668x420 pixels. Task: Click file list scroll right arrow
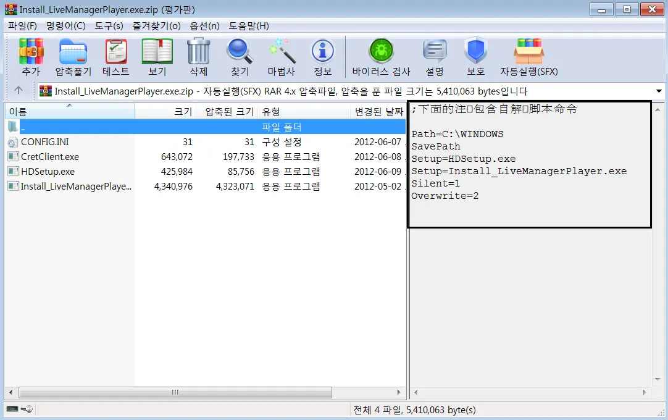tap(399, 392)
